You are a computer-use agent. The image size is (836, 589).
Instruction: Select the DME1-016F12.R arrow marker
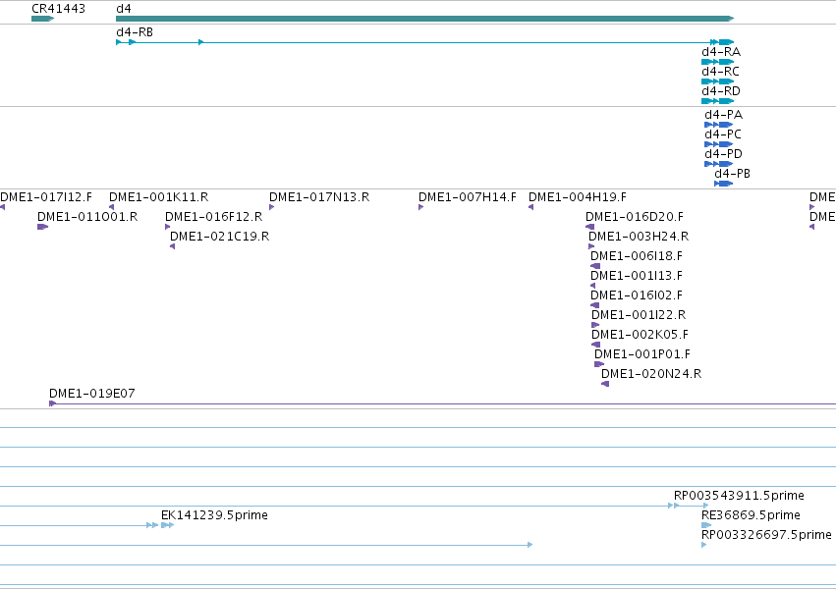coord(168,227)
